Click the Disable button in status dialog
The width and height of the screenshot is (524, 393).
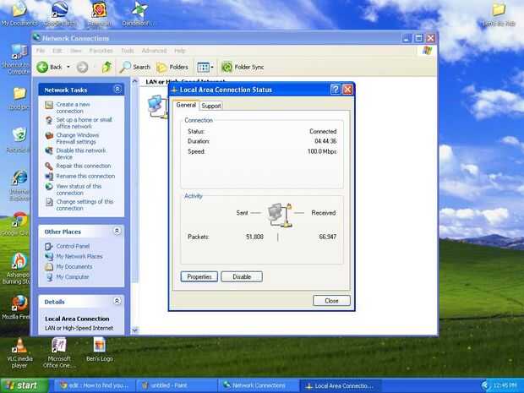(x=242, y=276)
